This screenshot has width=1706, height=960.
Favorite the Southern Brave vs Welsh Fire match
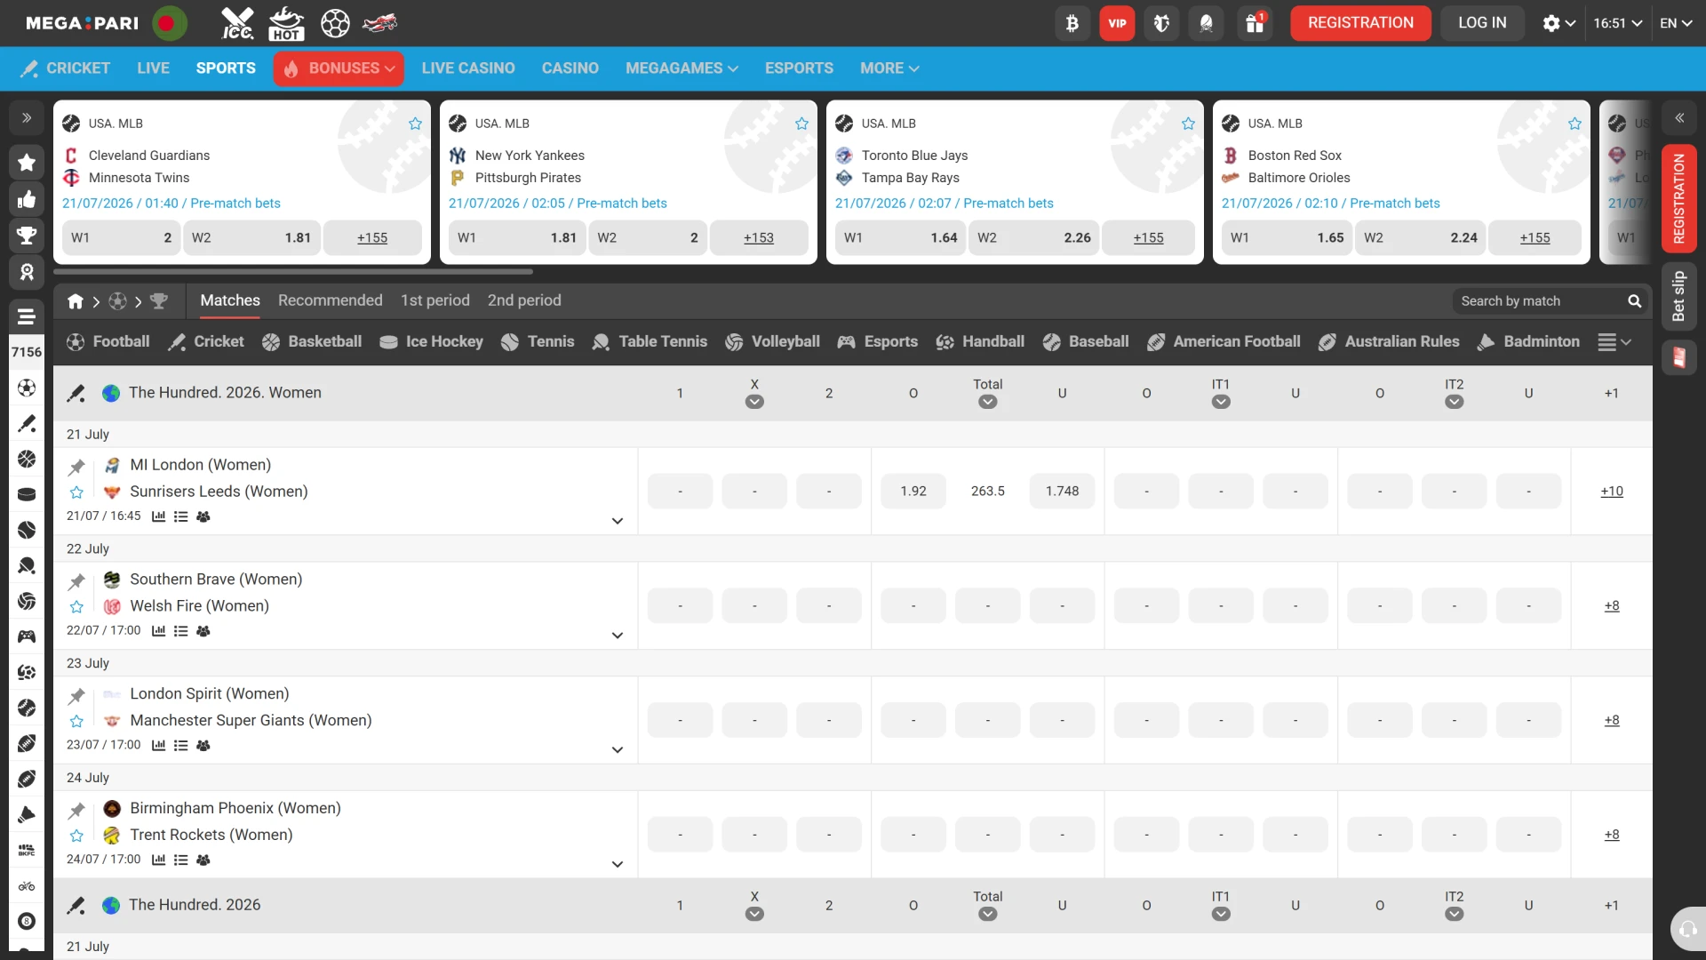(76, 607)
